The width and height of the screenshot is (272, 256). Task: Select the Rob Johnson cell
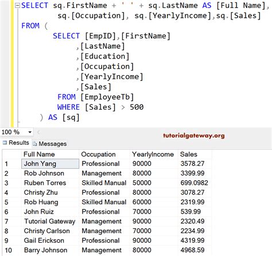tap(50, 173)
